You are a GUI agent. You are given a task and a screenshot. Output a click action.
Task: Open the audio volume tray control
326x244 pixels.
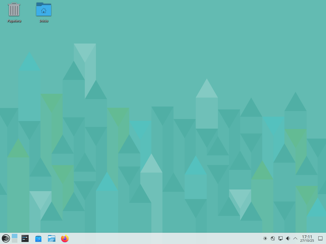click(x=288, y=238)
